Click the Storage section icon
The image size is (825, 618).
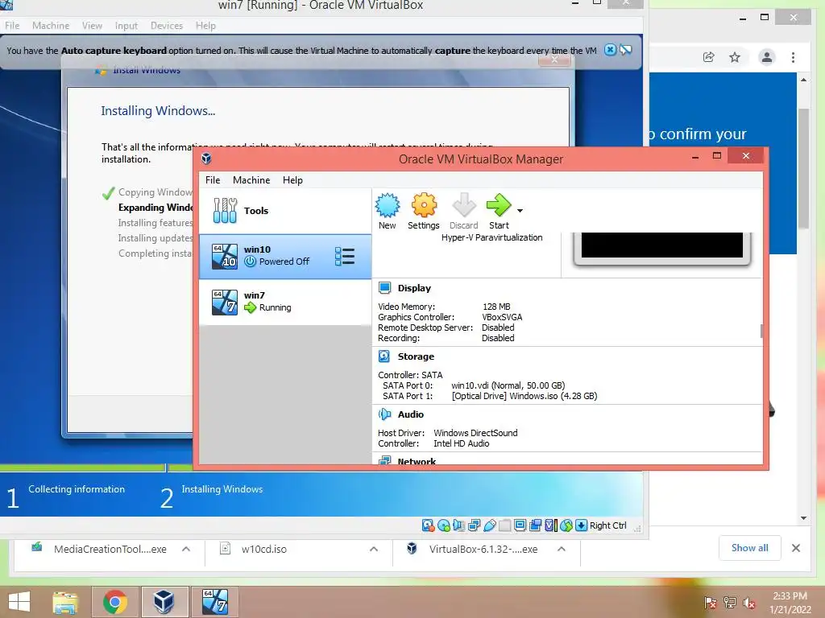pyautogui.click(x=384, y=356)
